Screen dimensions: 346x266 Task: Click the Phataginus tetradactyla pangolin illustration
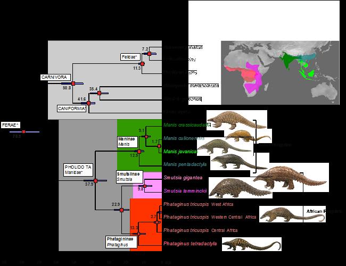(251, 244)
